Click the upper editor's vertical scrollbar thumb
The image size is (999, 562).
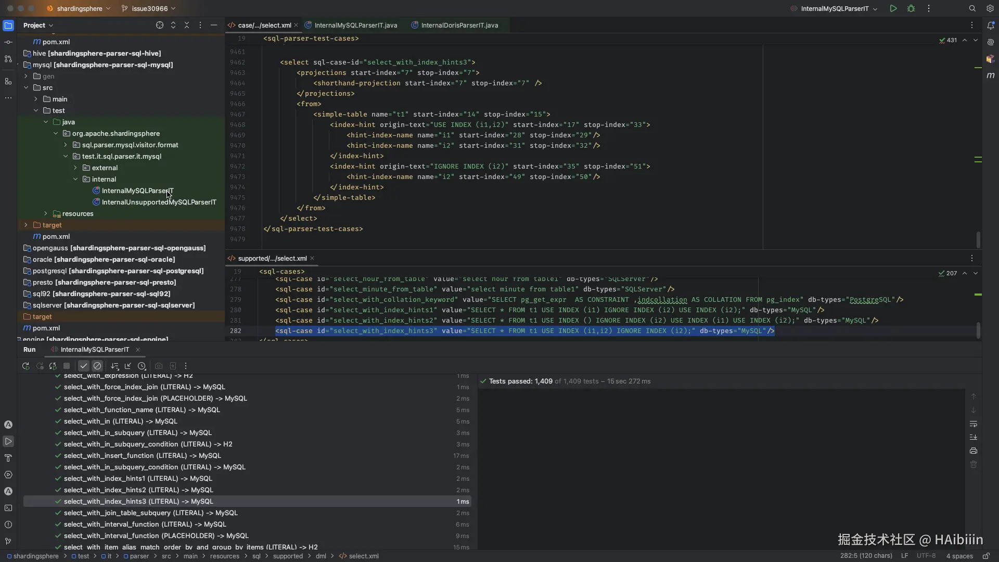click(x=978, y=239)
